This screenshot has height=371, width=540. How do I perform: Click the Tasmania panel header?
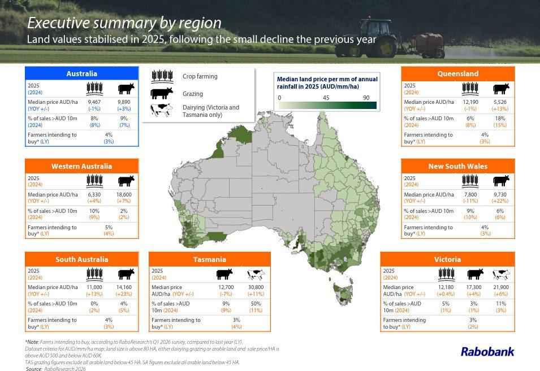pos(209,259)
